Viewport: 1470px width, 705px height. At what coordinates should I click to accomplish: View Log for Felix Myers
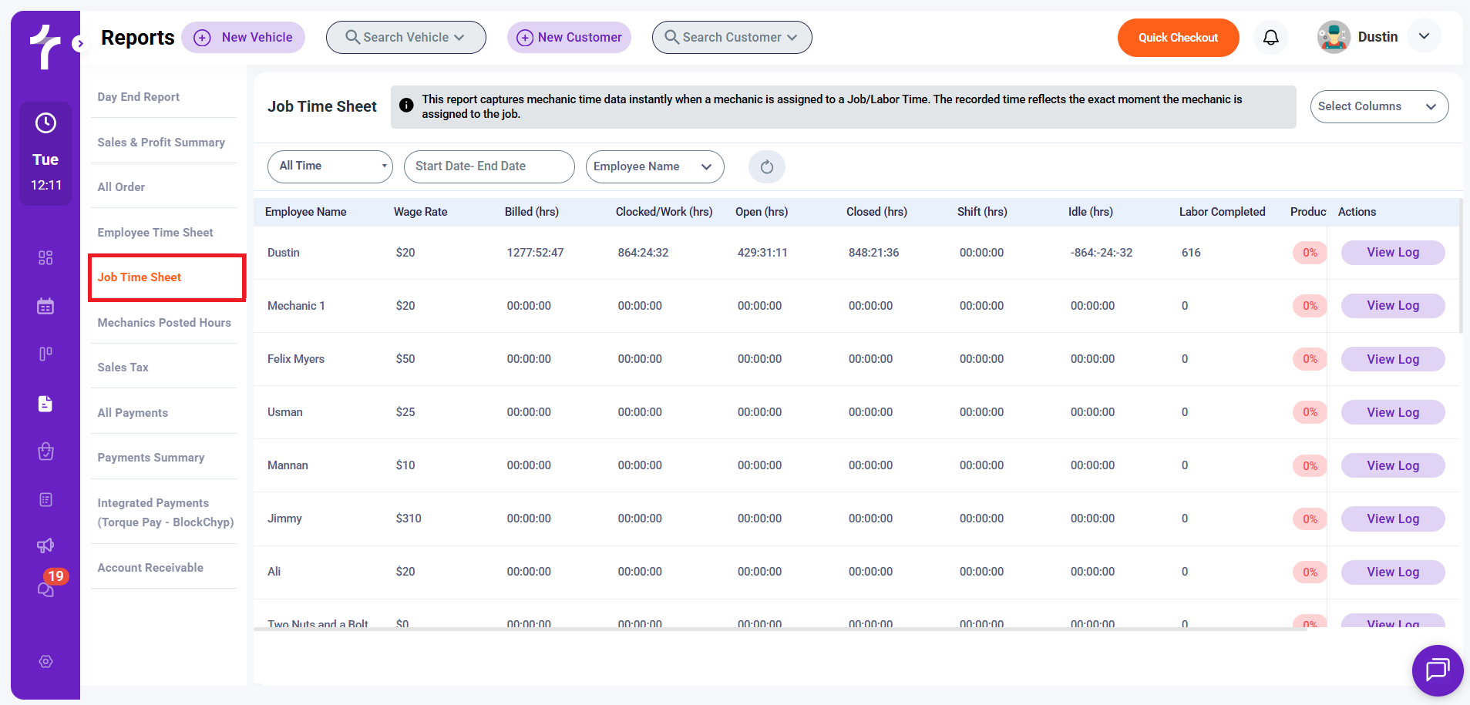click(1392, 359)
